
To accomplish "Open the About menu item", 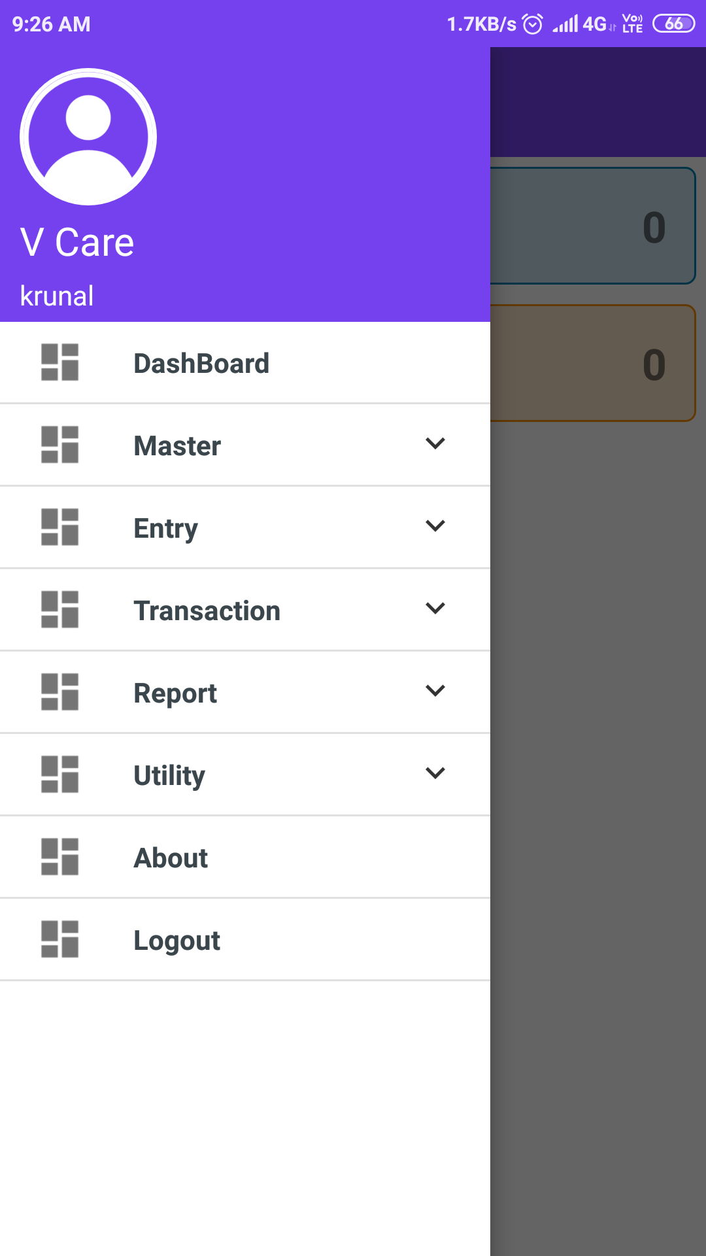I will pos(171,858).
